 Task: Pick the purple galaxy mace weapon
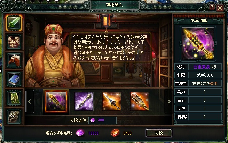pyautogui.click(x=84, y=101)
